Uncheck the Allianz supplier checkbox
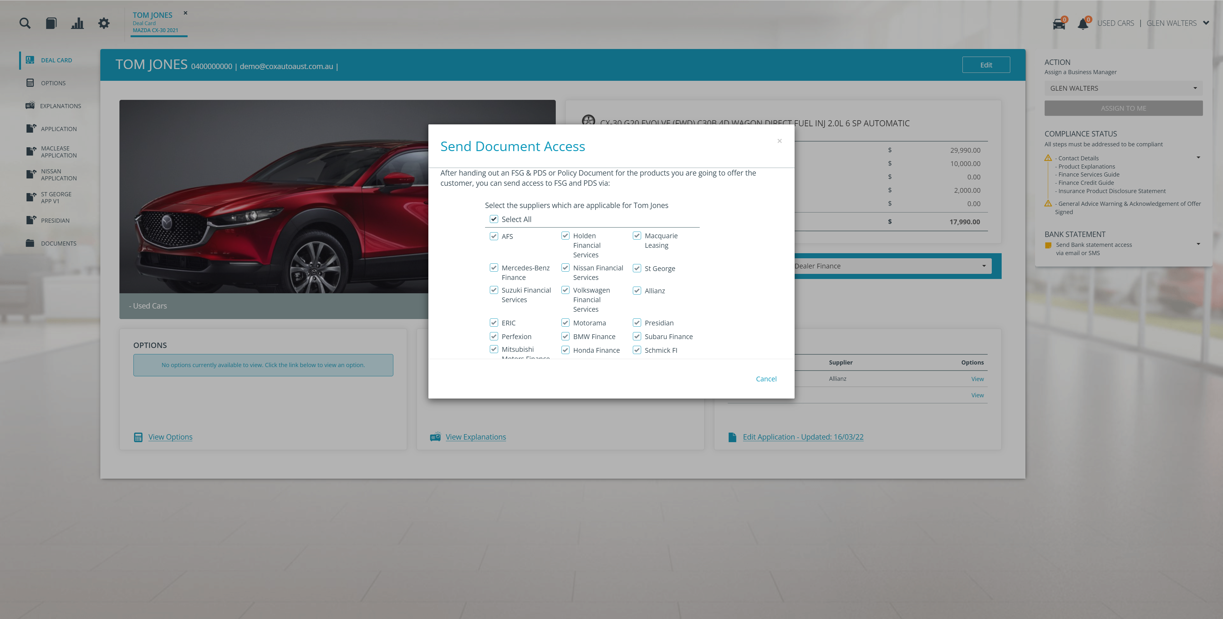1223x619 pixels. (x=637, y=291)
